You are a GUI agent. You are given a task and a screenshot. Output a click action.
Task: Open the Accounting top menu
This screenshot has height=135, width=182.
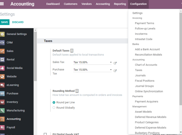pyautogui.click(x=103, y=4)
